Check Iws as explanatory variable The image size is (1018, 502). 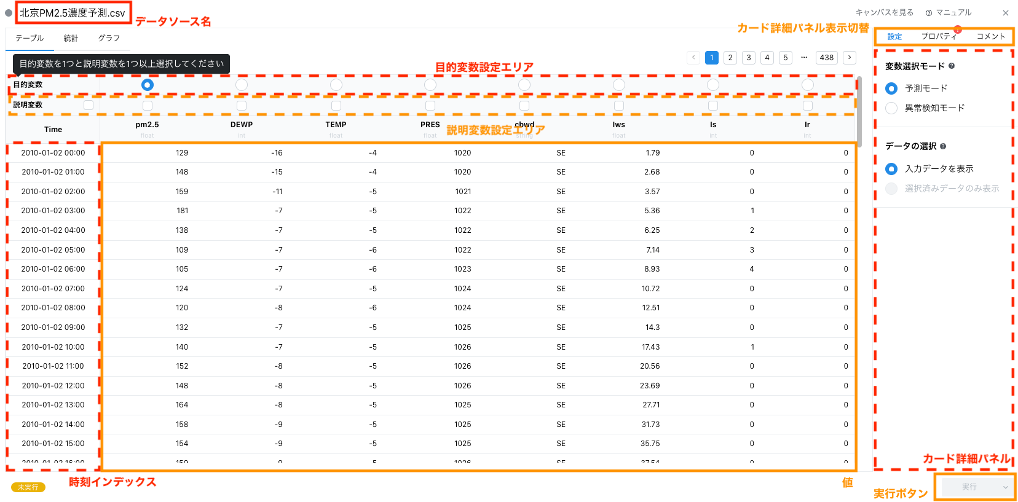point(619,106)
